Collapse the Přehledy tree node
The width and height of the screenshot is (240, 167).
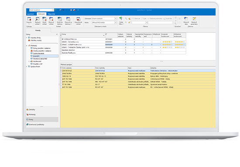point(27,46)
